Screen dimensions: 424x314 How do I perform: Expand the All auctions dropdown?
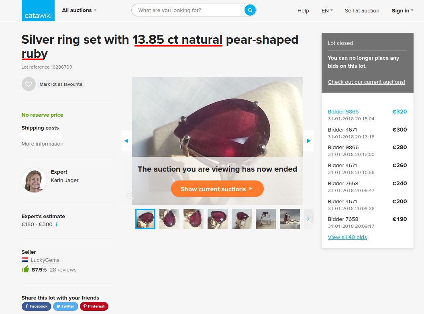[x=79, y=10]
